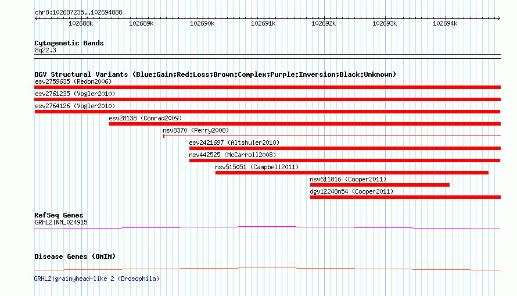Click the 102688k ruler tick label
The image size is (517, 296).
coord(81,23)
